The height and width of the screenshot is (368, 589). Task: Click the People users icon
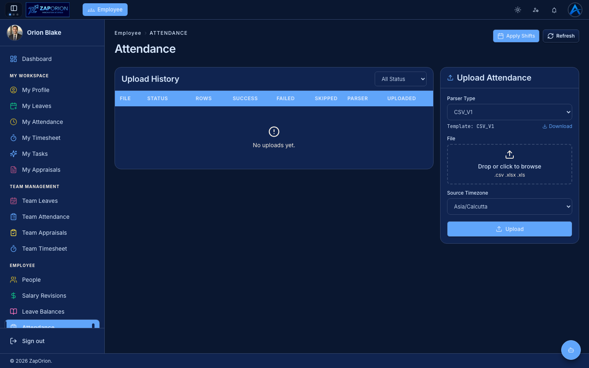pyautogui.click(x=13, y=280)
